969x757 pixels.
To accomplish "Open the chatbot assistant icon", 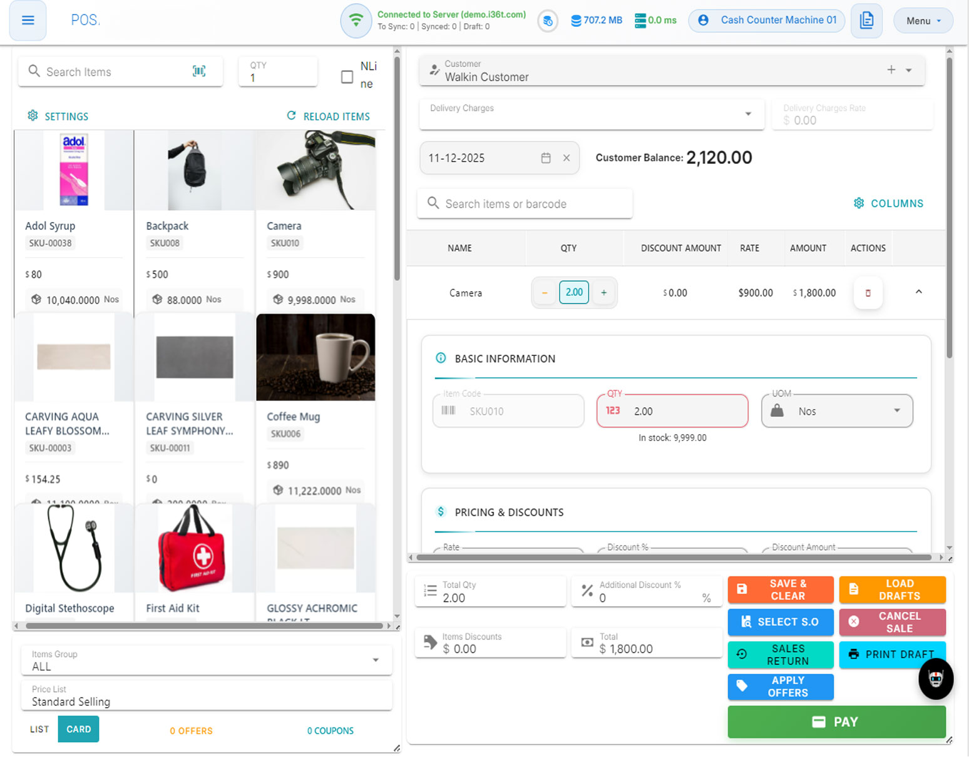I will pyautogui.click(x=935, y=678).
